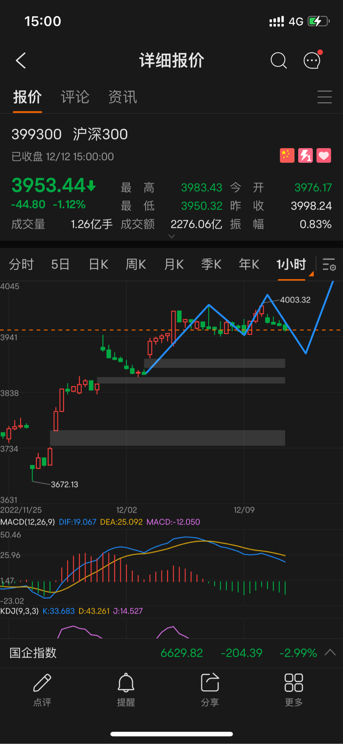The height and width of the screenshot is (744, 343).
Task: Expand quote details with the down chevron
Action: [171, 236]
